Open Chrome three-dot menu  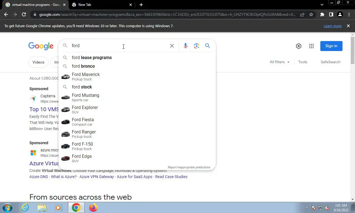(x=349, y=14)
